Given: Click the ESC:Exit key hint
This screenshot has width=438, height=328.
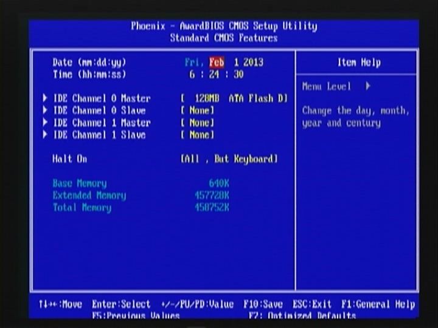Looking at the screenshot, I should pyautogui.click(x=311, y=304).
